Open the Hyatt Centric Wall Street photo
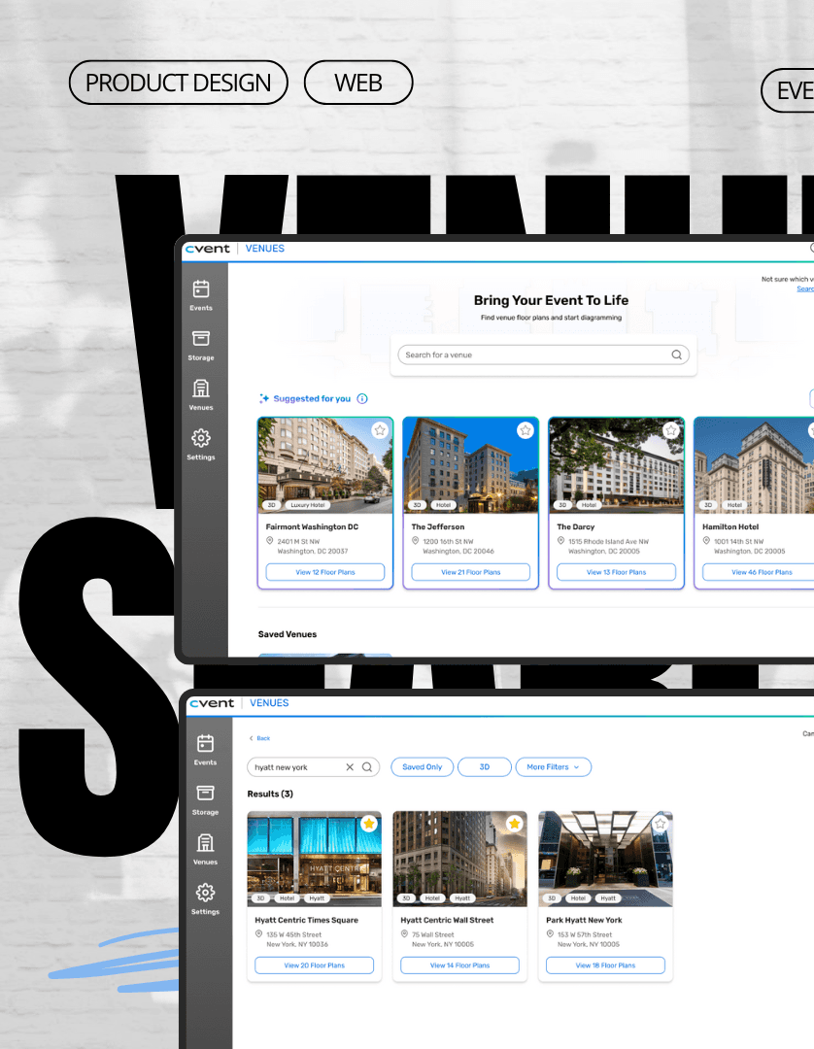Image resolution: width=814 pixels, height=1049 pixels. (x=459, y=859)
